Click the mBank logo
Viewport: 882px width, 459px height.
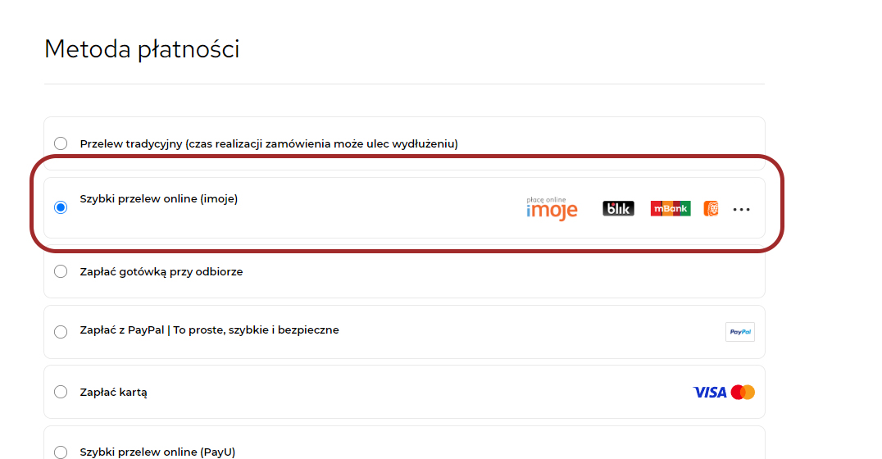coord(671,209)
